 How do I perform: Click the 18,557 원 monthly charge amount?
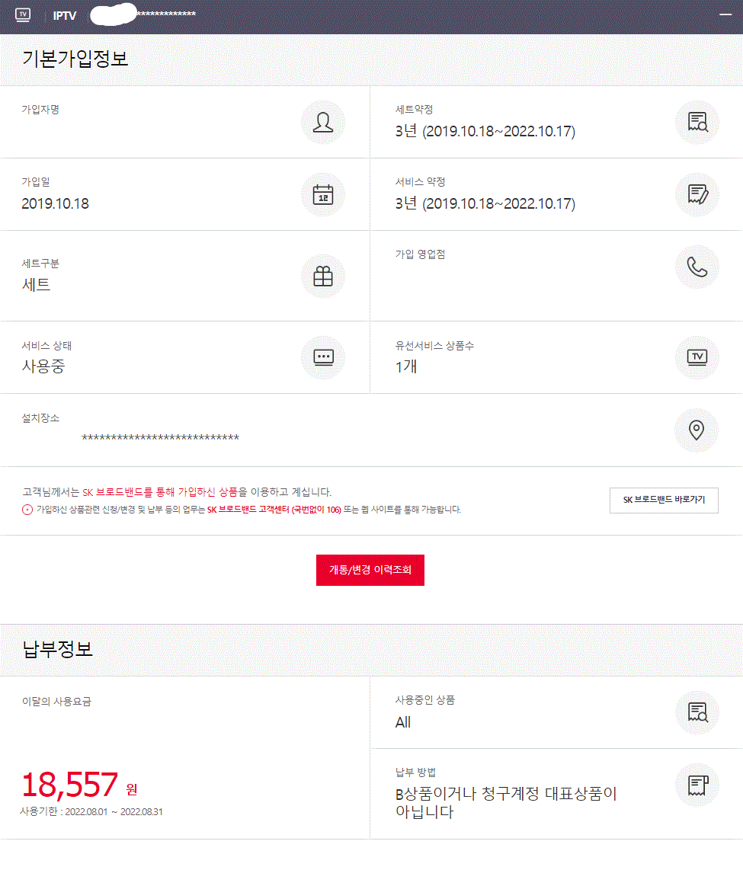[x=79, y=785]
